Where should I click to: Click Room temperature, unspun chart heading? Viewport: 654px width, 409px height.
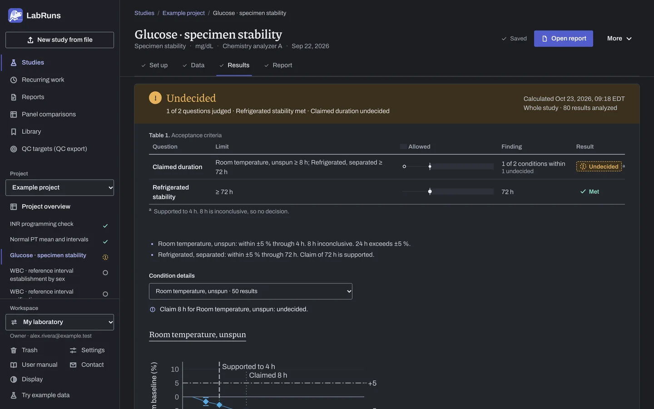tap(198, 335)
